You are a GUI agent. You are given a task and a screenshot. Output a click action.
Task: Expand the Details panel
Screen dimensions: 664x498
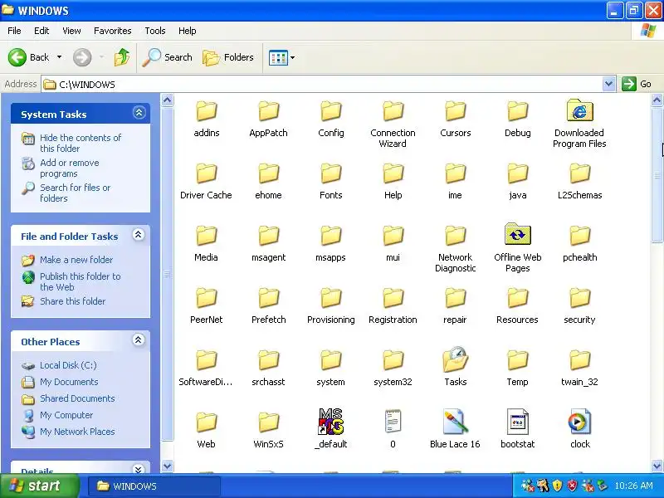coord(139,469)
